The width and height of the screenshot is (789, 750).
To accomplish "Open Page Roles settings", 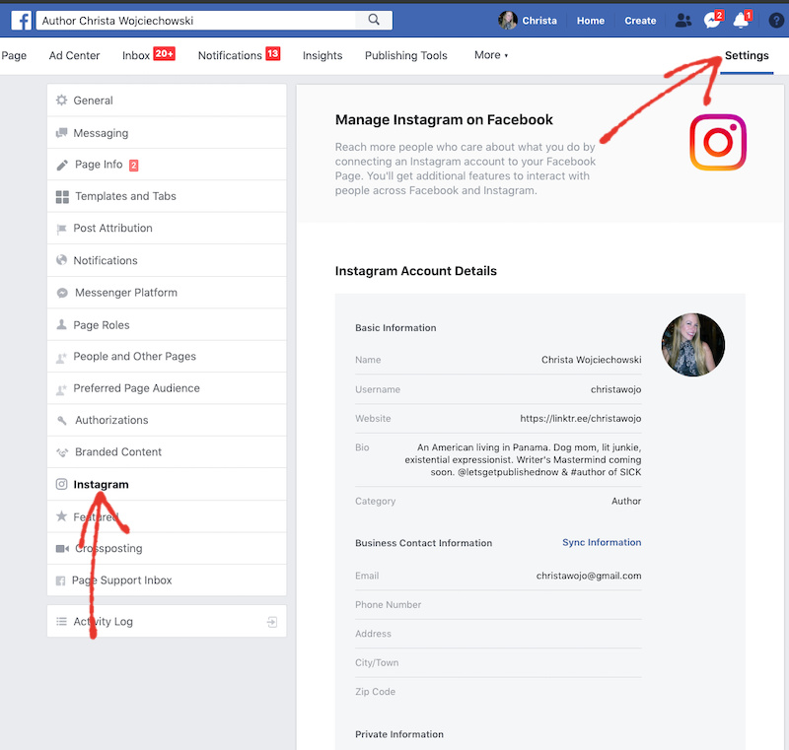I will tap(102, 324).
